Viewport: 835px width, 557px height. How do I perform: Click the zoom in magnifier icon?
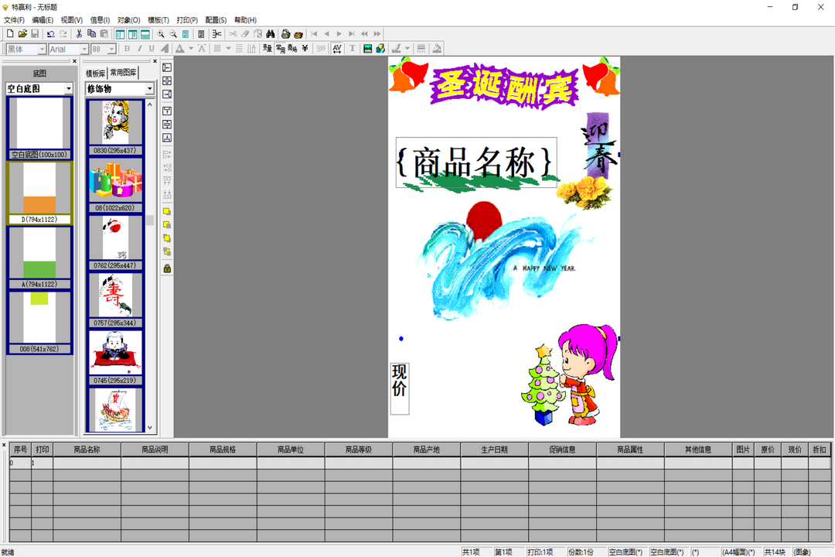click(x=161, y=34)
